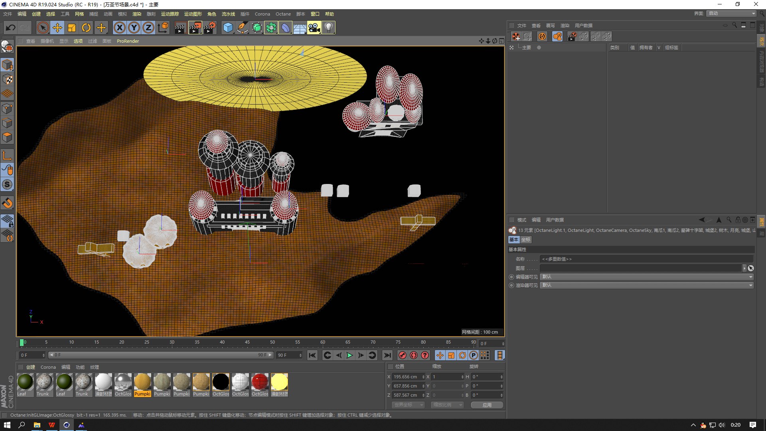The width and height of the screenshot is (766, 431).
Task: Open the 创建 menu
Action: 36,14
